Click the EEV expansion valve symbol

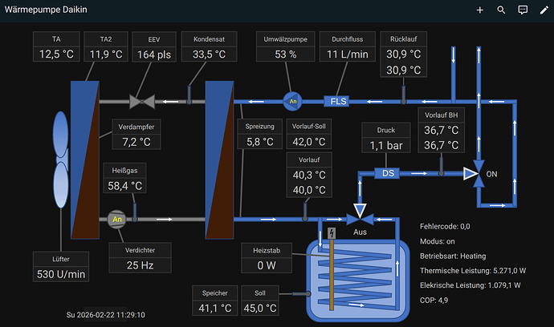[x=143, y=102]
